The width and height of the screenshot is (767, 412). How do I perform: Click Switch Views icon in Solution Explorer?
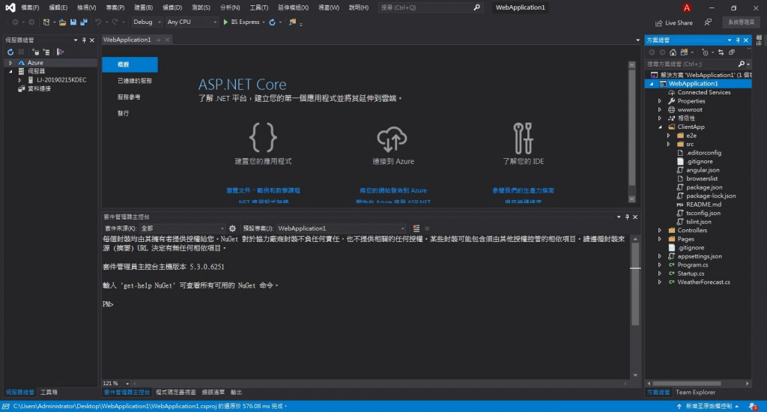tap(685, 52)
